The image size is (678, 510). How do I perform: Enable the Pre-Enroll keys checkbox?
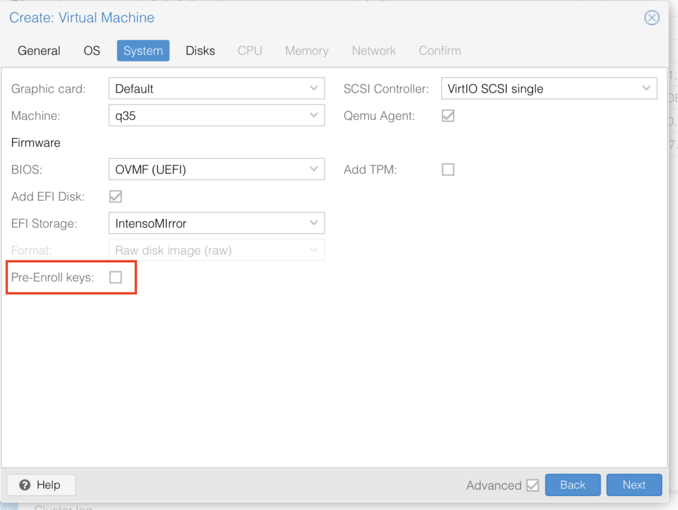[116, 278]
